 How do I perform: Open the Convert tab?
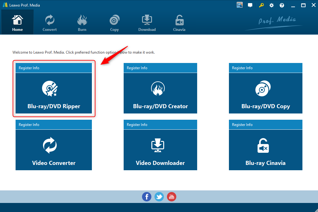point(50,23)
